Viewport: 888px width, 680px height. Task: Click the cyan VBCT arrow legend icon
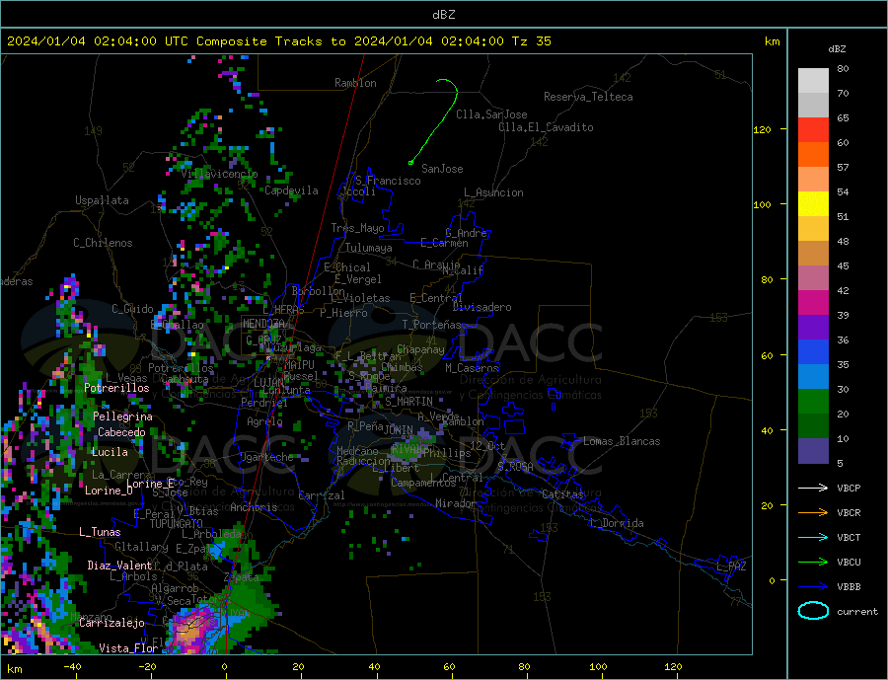point(813,537)
